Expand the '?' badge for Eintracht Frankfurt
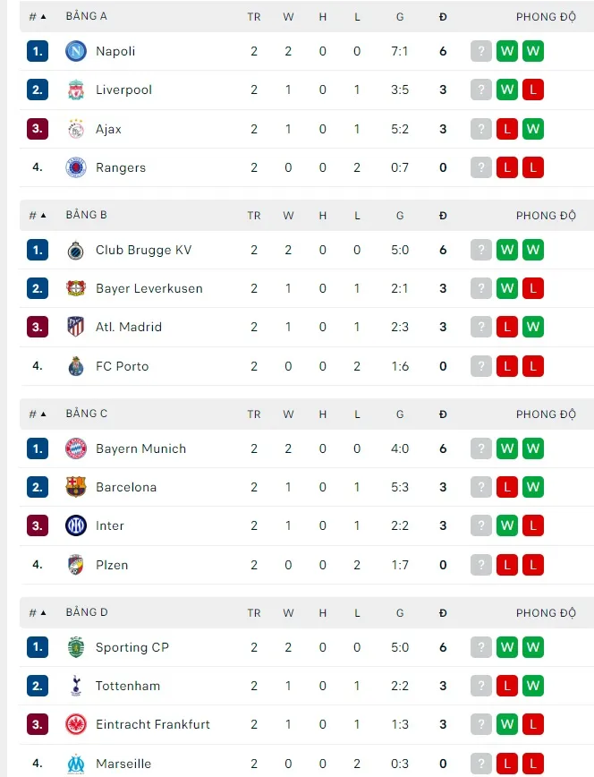594x777 pixels. [x=481, y=724]
